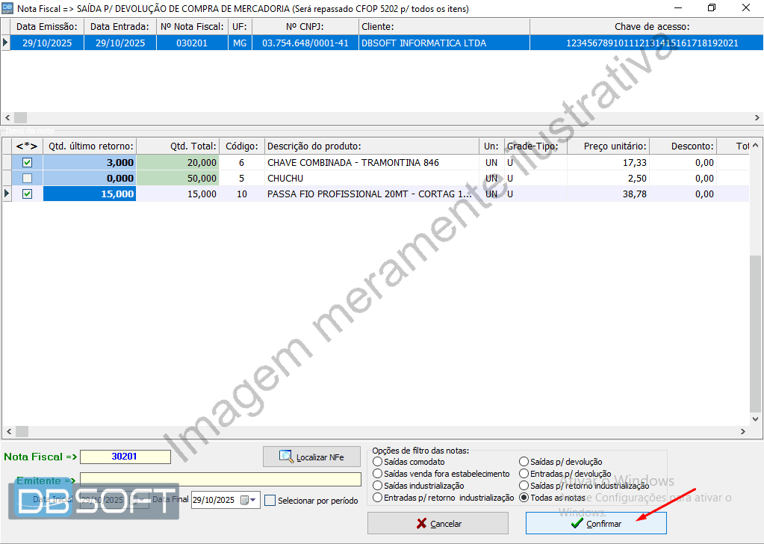Enable Selecionar por período checkbox
This screenshot has width=764, height=544.
(x=270, y=501)
